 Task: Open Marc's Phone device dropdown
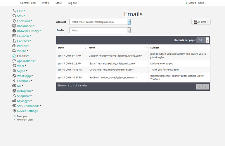click(196, 3)
